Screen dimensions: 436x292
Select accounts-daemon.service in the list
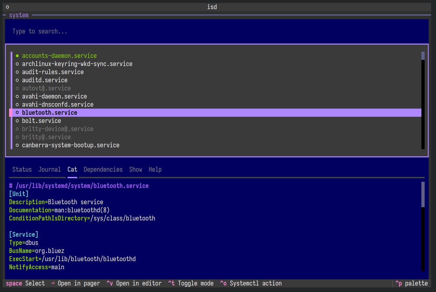pyautogui.click(x=217, y=56)
